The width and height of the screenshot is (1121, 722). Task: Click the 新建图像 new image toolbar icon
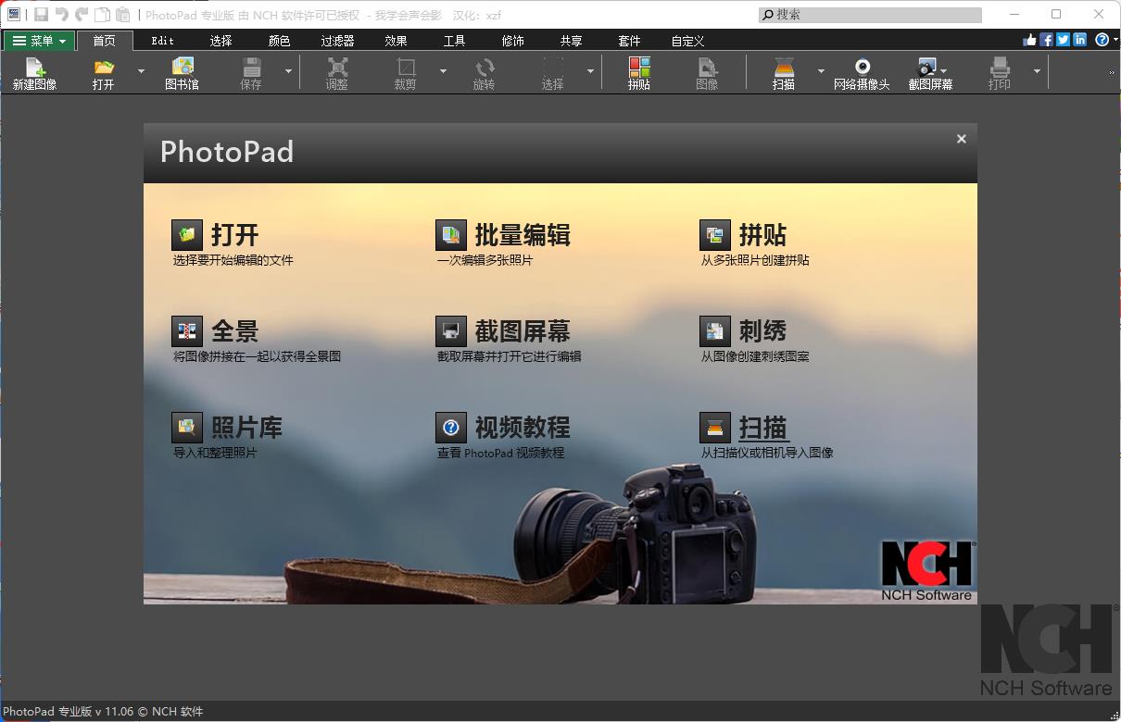(x=34, y=72)
